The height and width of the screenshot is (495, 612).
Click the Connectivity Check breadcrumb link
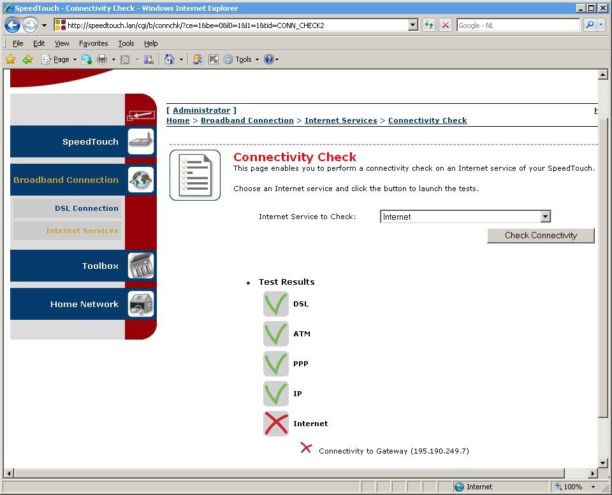[x=427, y=120]
